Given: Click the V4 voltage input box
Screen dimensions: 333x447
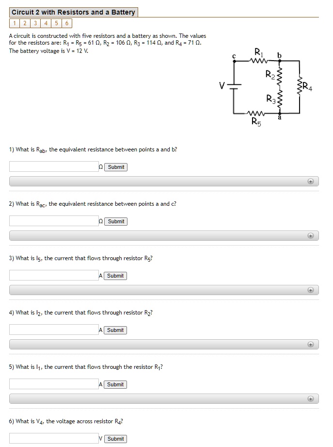Looking at the screenshot, I should [52, 439].
